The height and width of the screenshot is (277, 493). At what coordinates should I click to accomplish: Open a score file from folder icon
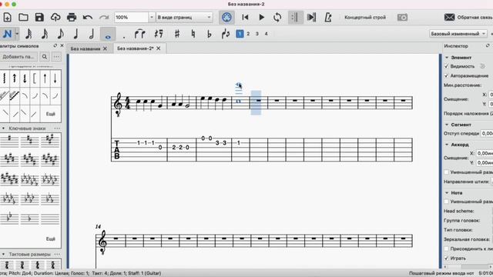(23, 17)
